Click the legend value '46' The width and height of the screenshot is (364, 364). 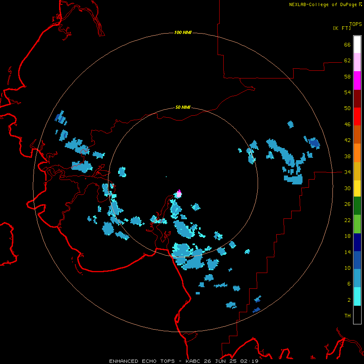pos(347,124)
